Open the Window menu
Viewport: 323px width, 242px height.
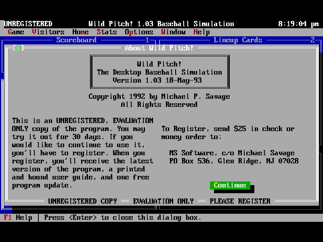[x=173, y=32]
